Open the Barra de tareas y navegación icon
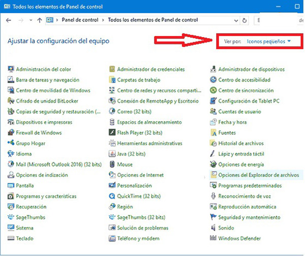The height and width of the screenshot is (256, 305). (11, 79)
